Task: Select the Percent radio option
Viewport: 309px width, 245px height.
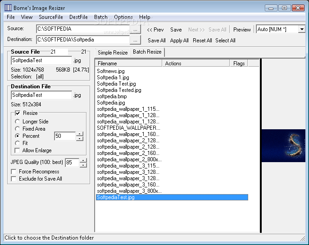Action: coord(17,136)
